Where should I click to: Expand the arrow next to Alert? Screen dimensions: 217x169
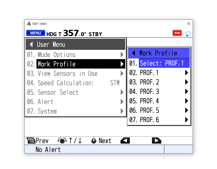point(122,102)
